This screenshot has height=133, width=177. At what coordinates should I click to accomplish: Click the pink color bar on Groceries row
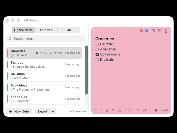click(8, 53)
